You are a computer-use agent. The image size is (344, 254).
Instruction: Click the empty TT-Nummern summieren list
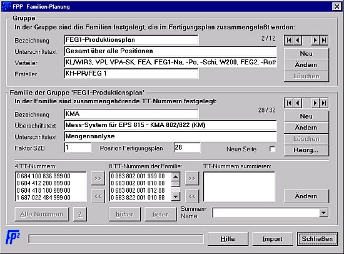[x=239, y=186]
